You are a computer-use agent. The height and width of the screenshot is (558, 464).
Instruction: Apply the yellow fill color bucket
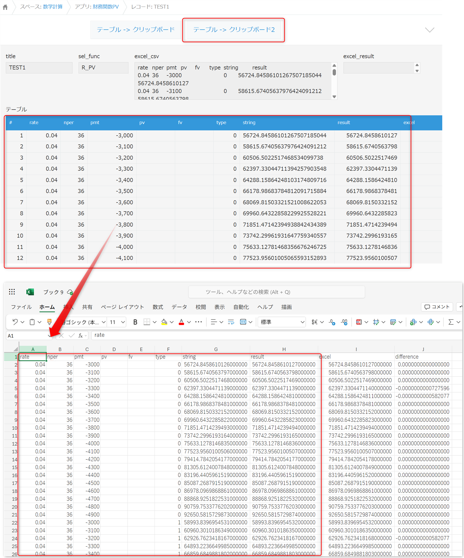[164, 322]
